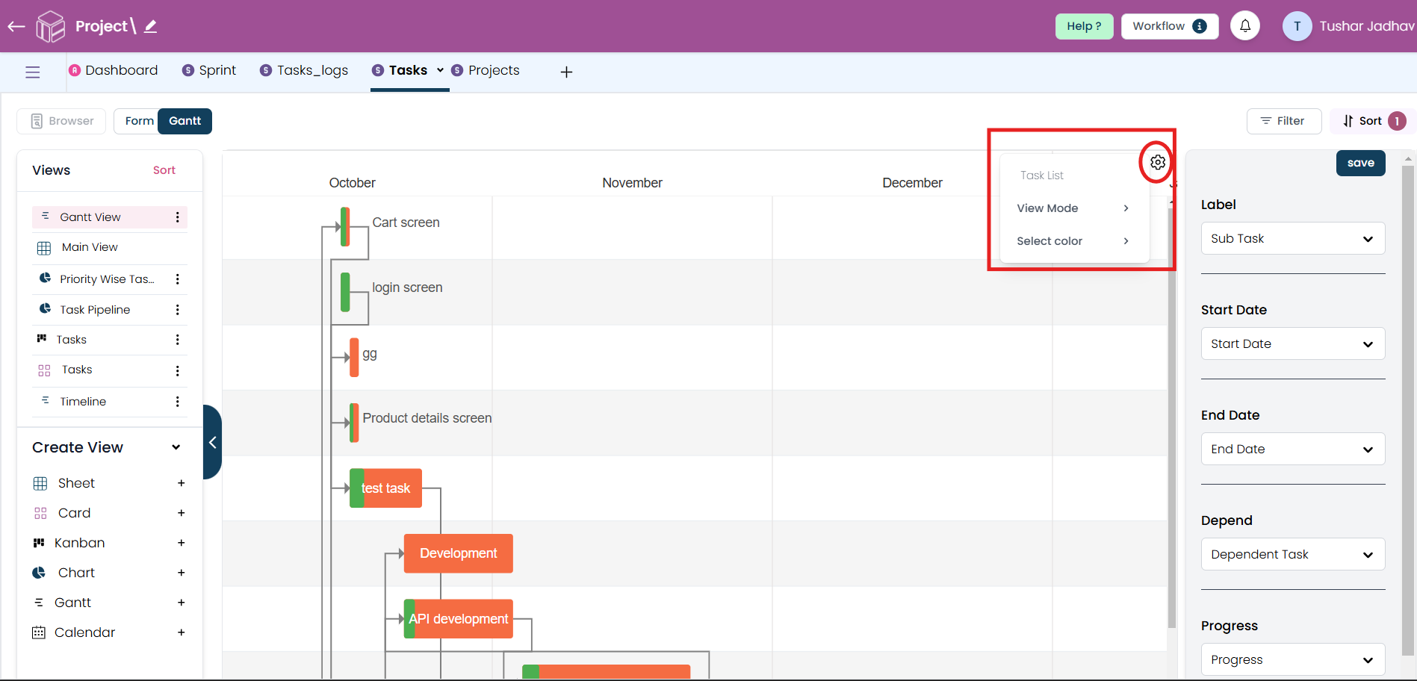Switch to the Sprint tab
Screen dimensions: 1417x681
pyautogui.click(x=209, y=70)
